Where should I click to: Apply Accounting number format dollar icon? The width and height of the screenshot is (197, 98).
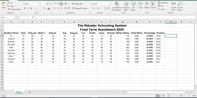[x=93, y=8]
